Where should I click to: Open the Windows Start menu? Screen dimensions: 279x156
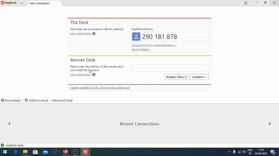pyautogui.click(x=5, y=152)
